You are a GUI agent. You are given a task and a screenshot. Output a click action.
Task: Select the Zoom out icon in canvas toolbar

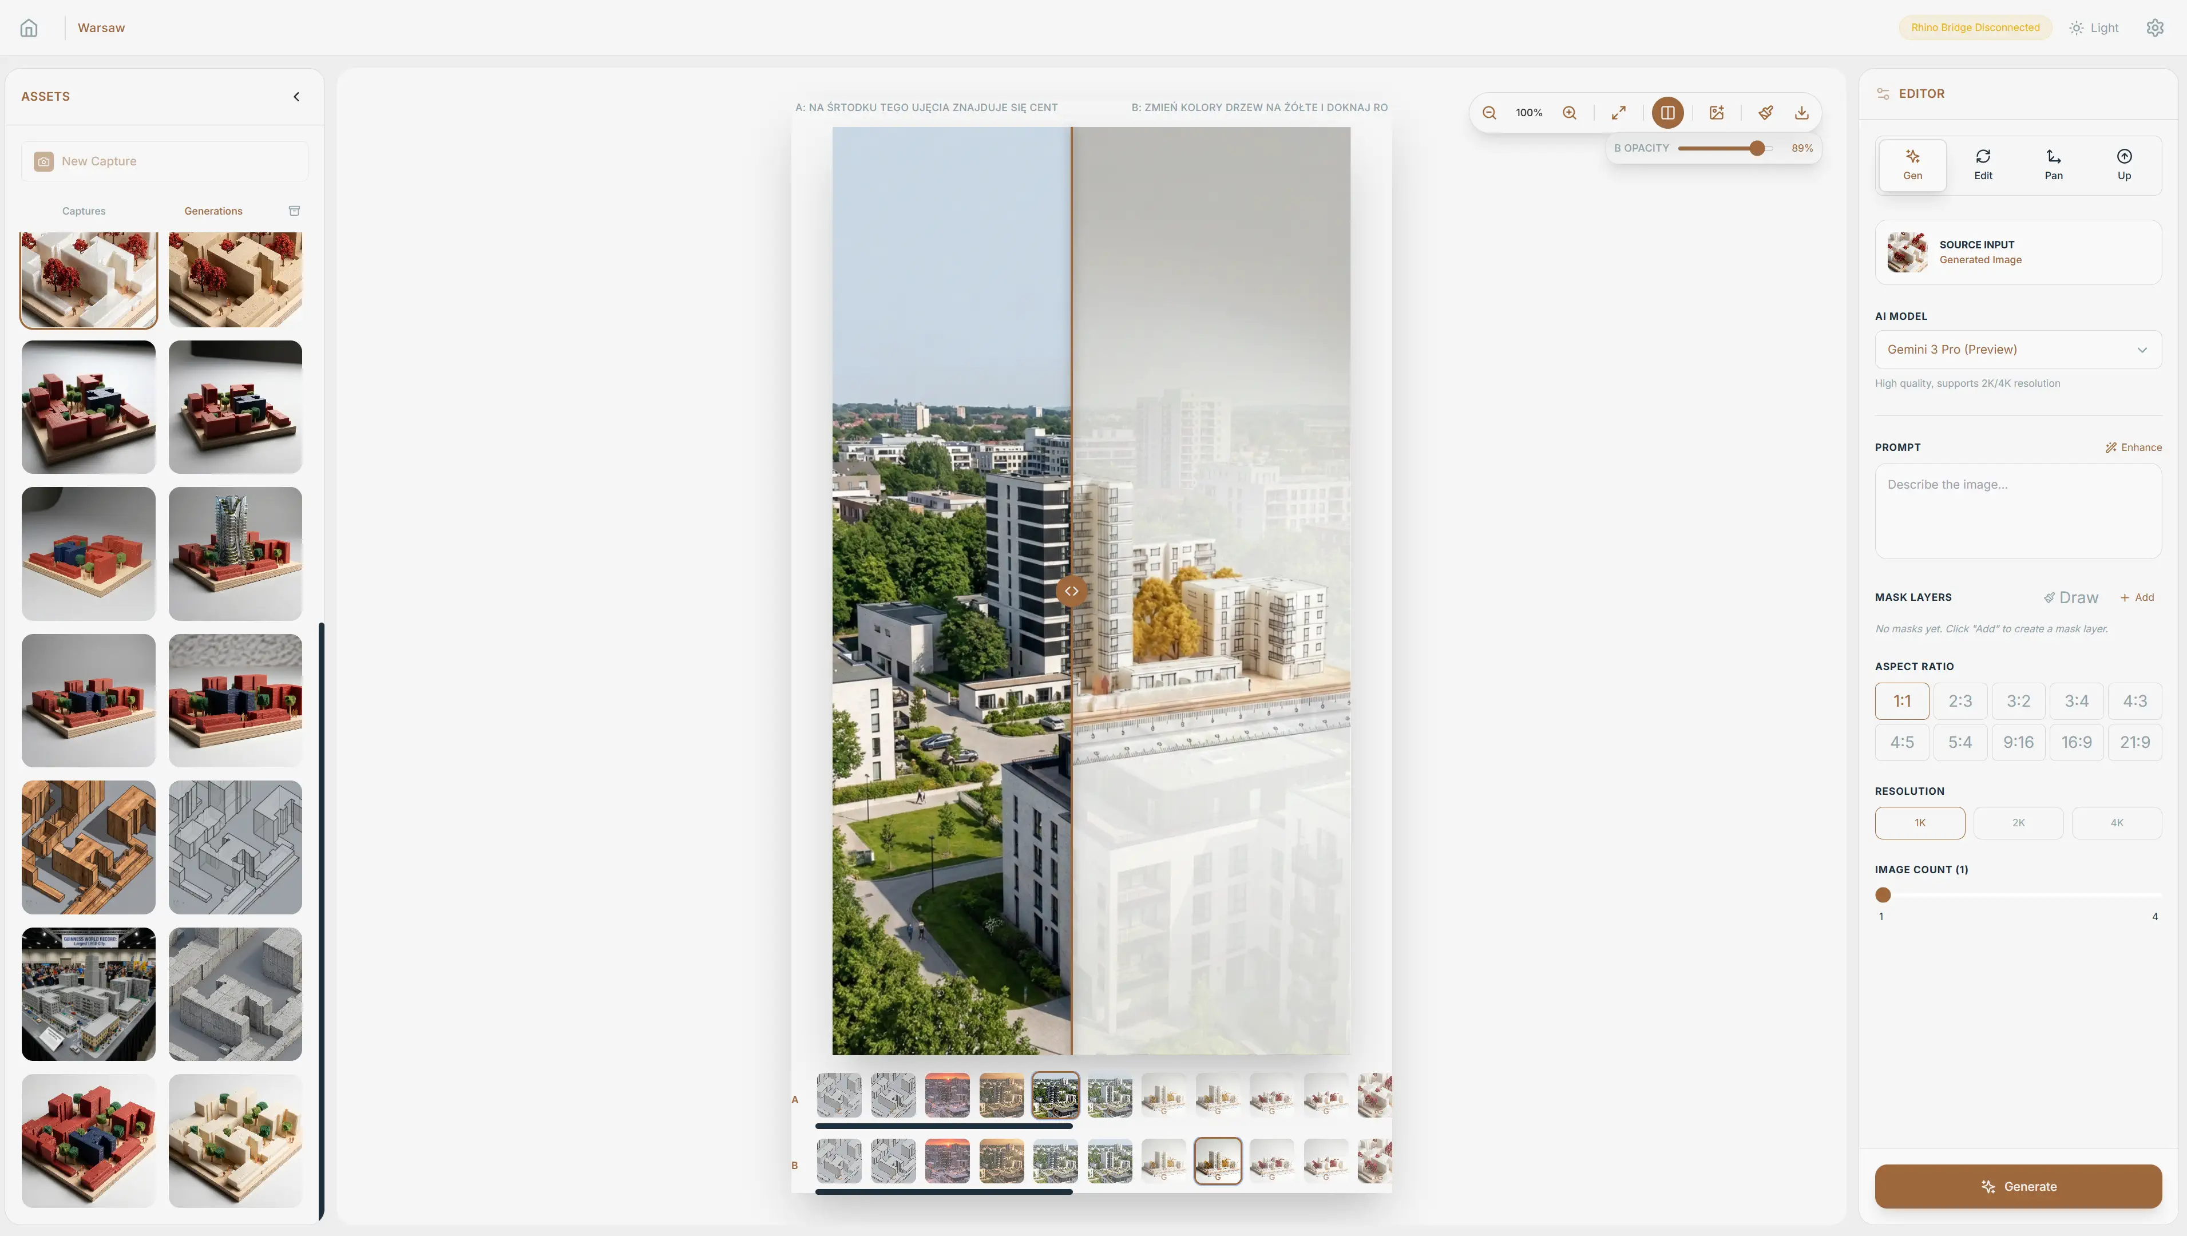(1488, 112)
